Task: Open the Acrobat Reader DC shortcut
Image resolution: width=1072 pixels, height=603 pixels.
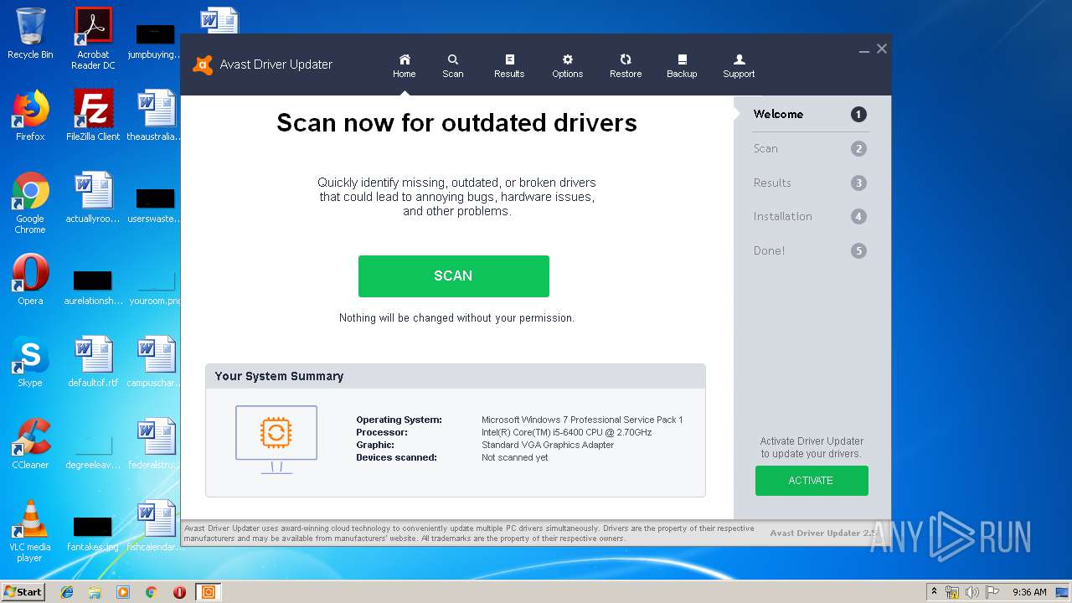Action: tap(93, 39)
